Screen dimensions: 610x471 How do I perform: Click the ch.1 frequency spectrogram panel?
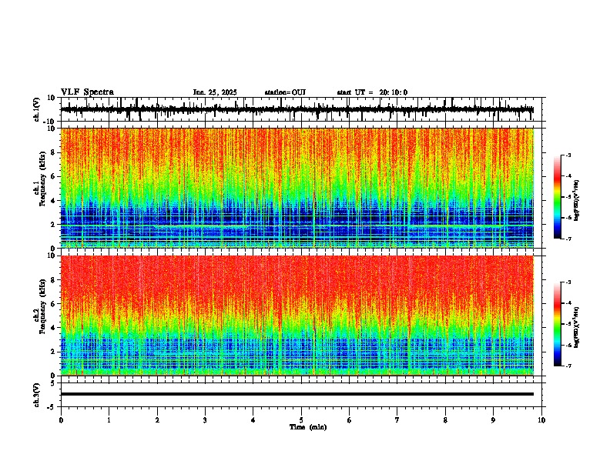297,188
